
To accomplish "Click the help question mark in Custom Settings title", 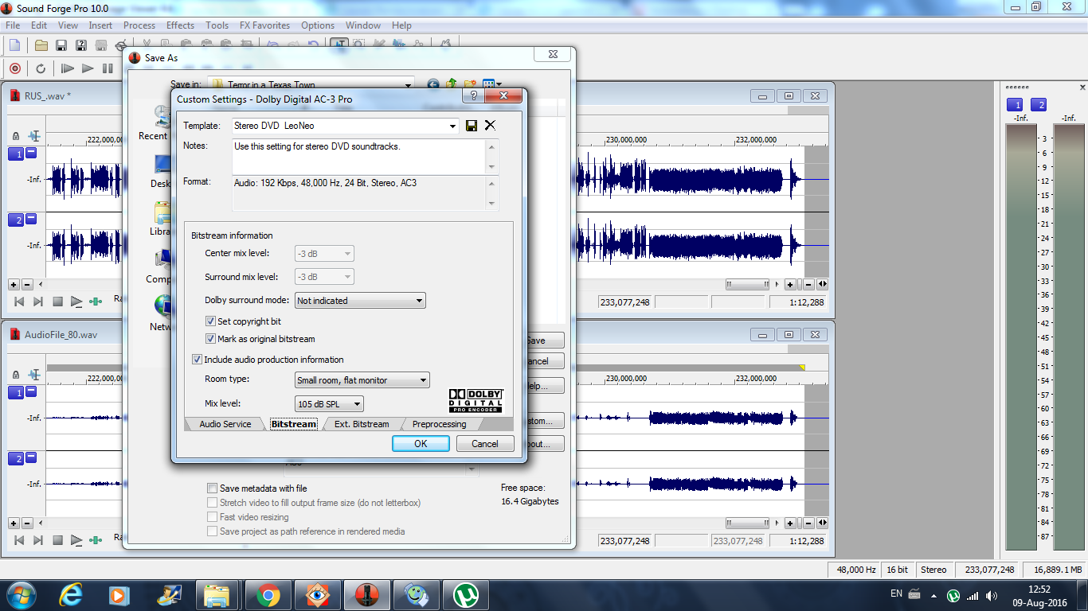I will [x=473, y=96].
